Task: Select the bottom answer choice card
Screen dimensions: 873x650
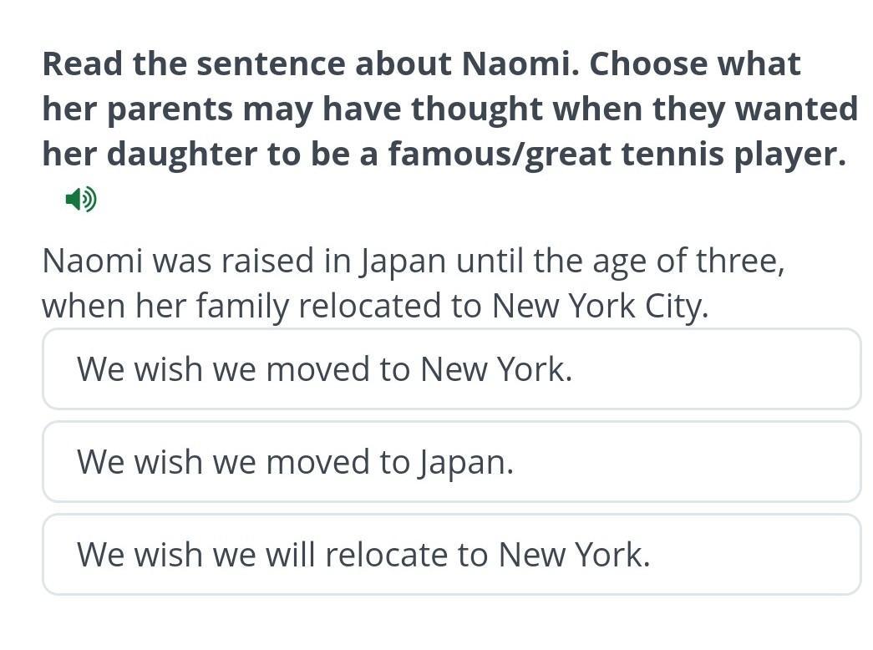Action: click(x=451, y=554)
